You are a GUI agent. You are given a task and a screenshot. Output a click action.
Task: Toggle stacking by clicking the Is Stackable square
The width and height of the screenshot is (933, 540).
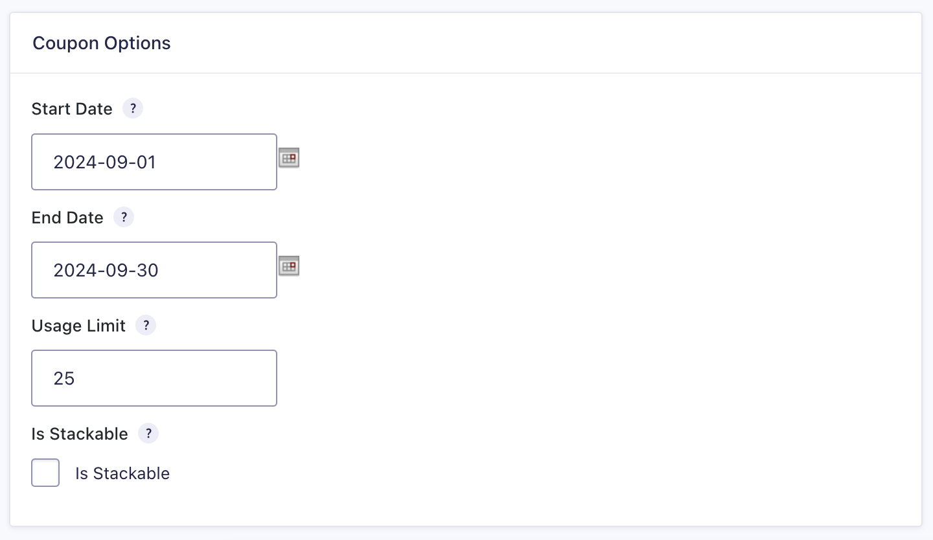(x=45, y=473)
